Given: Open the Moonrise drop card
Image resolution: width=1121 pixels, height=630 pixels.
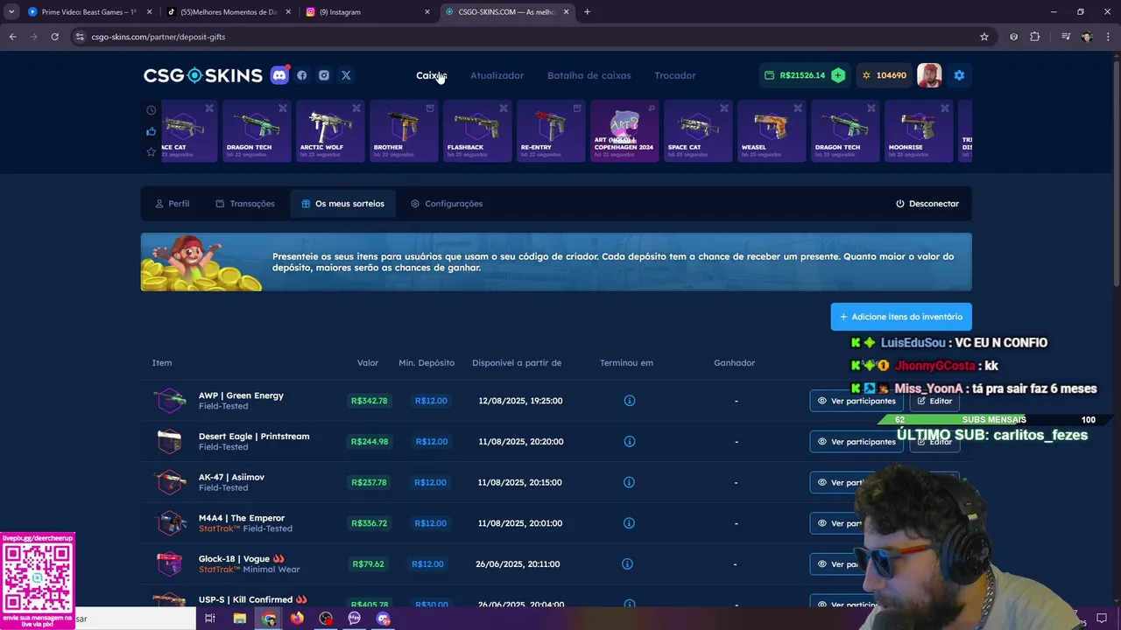Looking at the screenshot, I should coord(919,131).
